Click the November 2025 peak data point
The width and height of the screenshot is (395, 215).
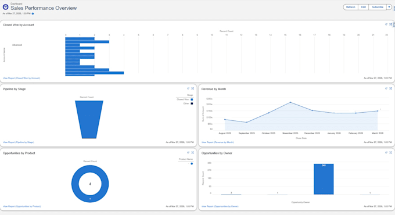click(290, 102)
